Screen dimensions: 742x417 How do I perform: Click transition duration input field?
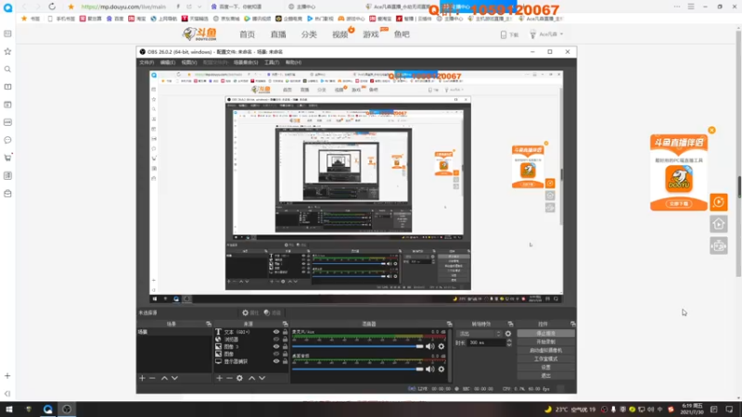486,343
